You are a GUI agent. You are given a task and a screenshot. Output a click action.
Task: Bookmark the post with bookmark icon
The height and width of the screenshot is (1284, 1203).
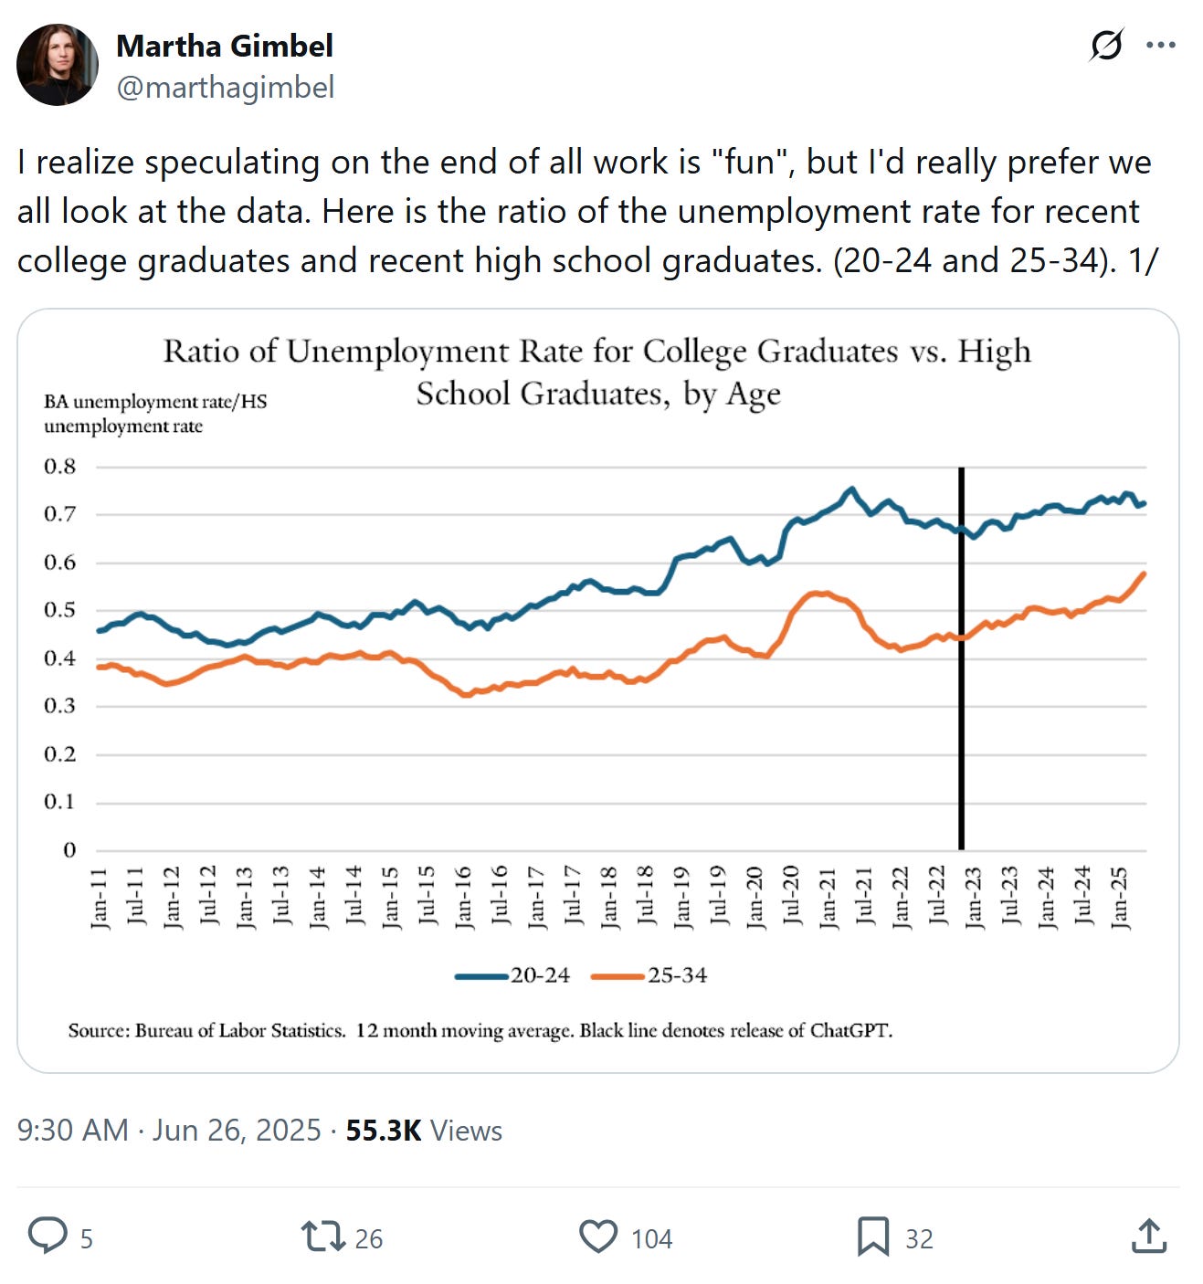pyautogui.click(x=872, y=1237)
